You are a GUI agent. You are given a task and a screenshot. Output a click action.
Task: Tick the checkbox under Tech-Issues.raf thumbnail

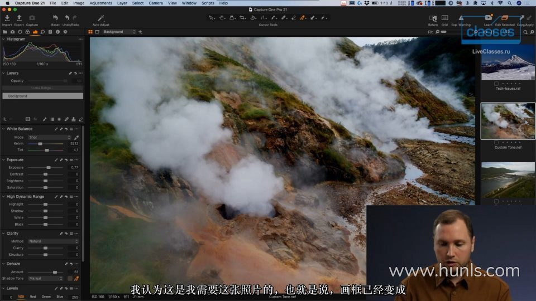coord(496,84)
